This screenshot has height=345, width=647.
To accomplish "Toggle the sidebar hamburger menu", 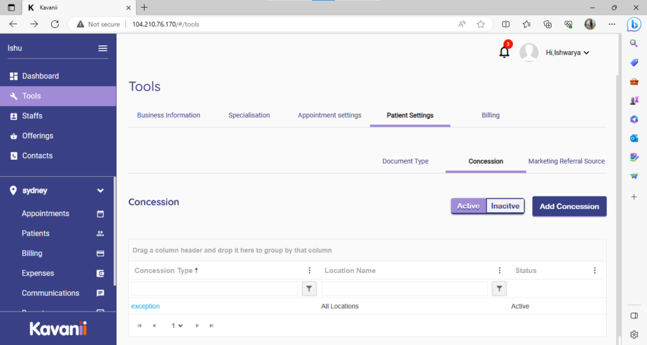I will coord(102,49).
